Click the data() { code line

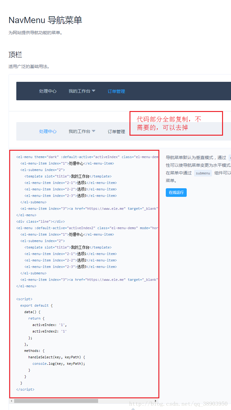32,312
